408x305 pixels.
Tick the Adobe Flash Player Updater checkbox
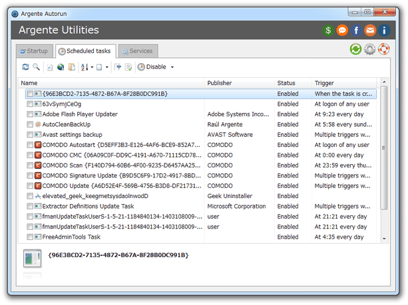point(30,114)
